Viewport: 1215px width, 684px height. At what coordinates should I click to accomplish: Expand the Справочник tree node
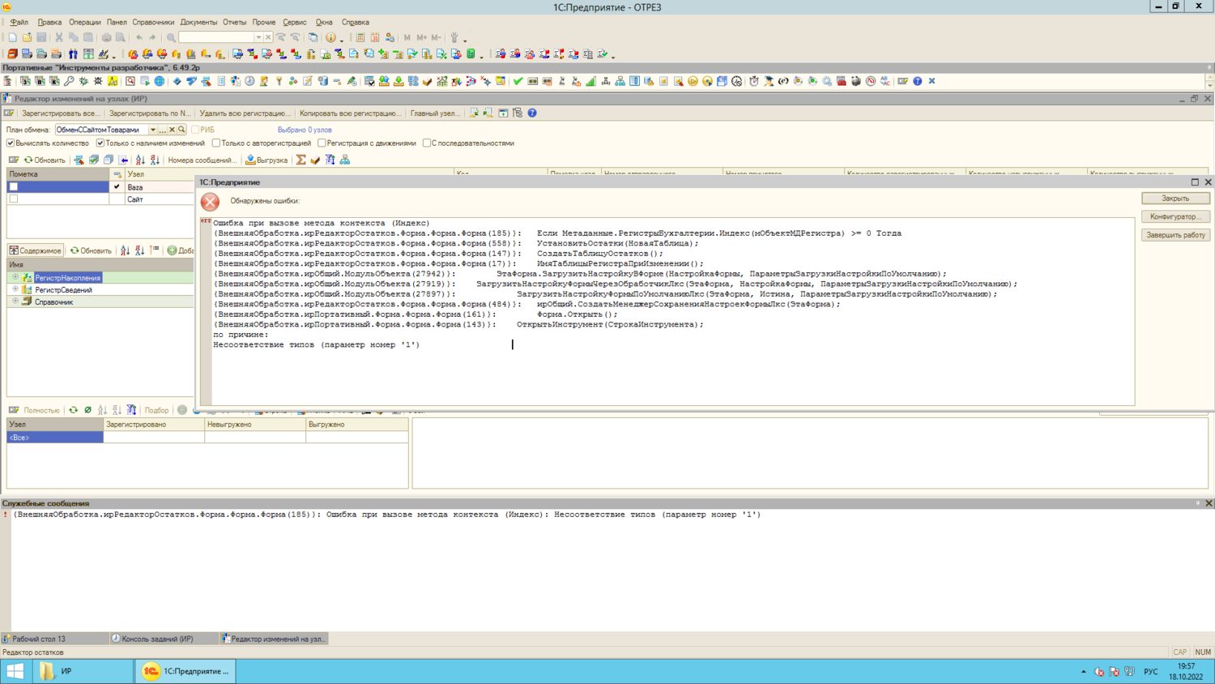click(15, 301)
